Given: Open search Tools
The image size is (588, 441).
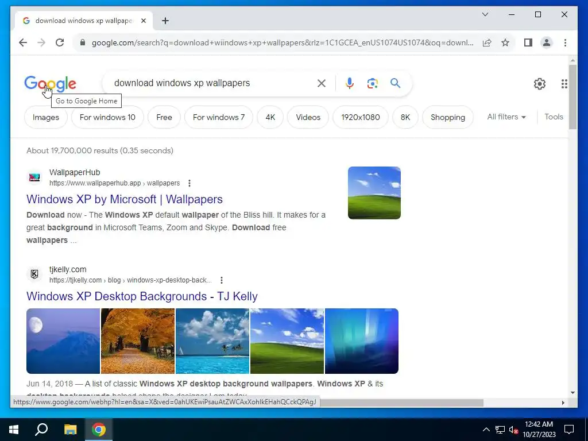Looking at the screenshot, I should [554, 117].
